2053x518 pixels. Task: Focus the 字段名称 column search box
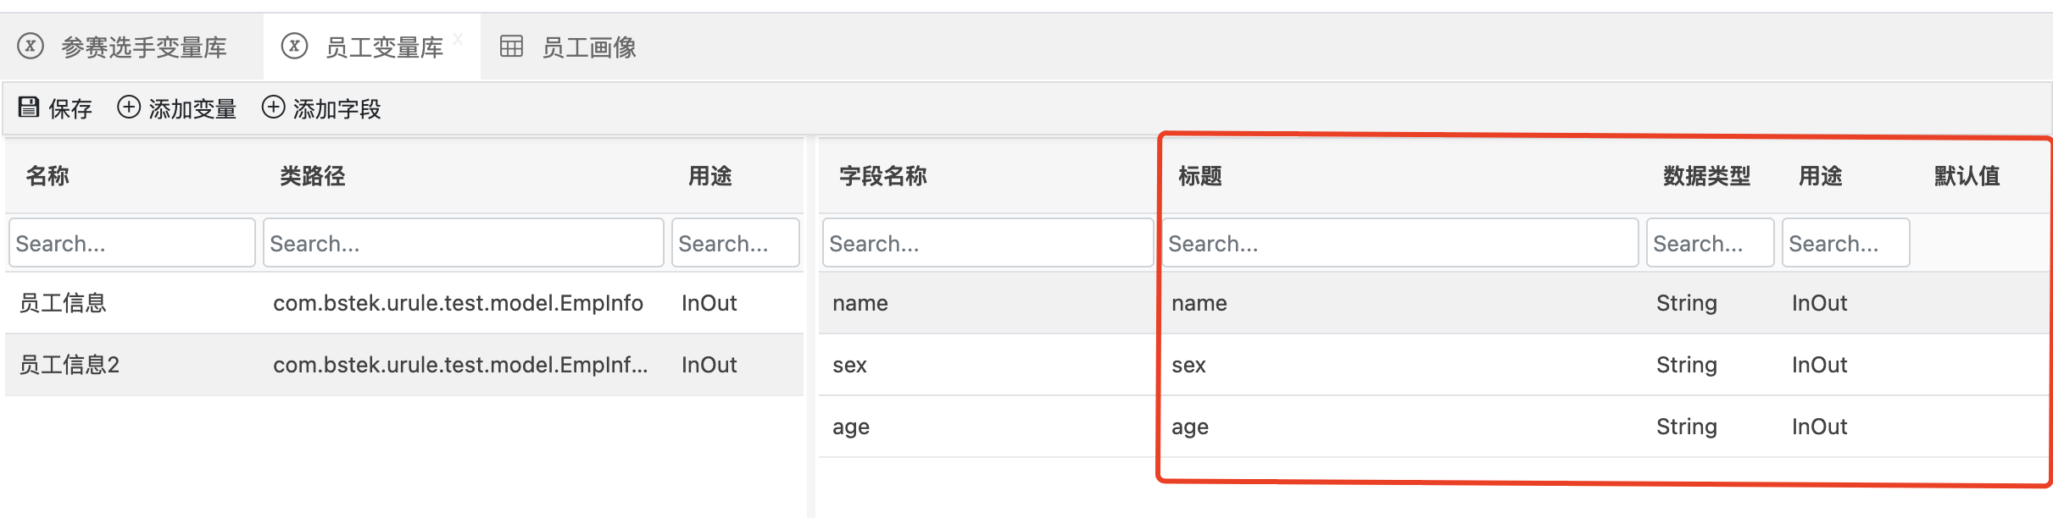pyautogui.click(x=988, y=243)
